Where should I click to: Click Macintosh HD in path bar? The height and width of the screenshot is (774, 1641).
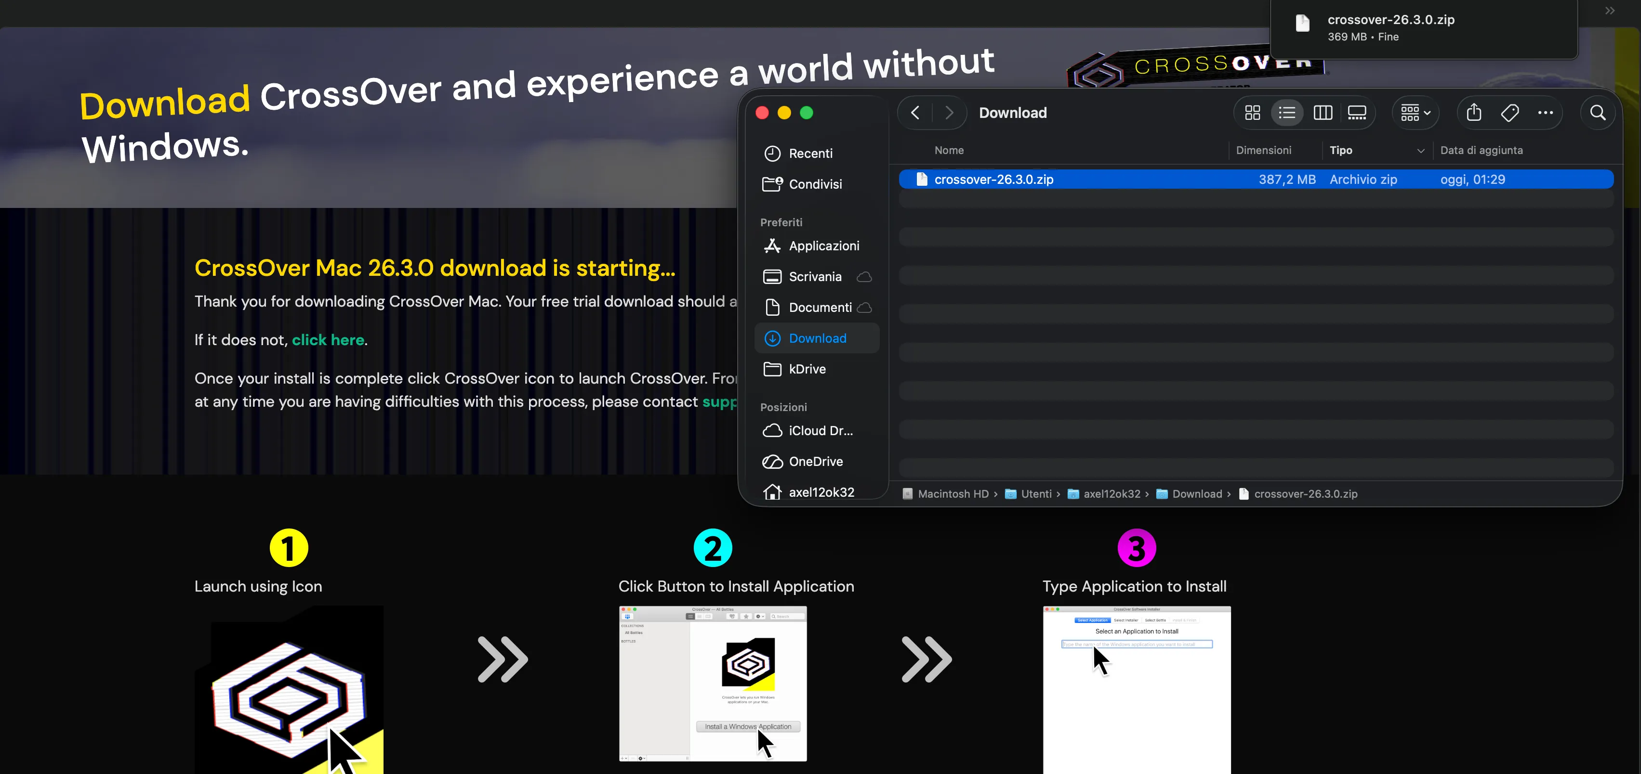tap(945, 494)
